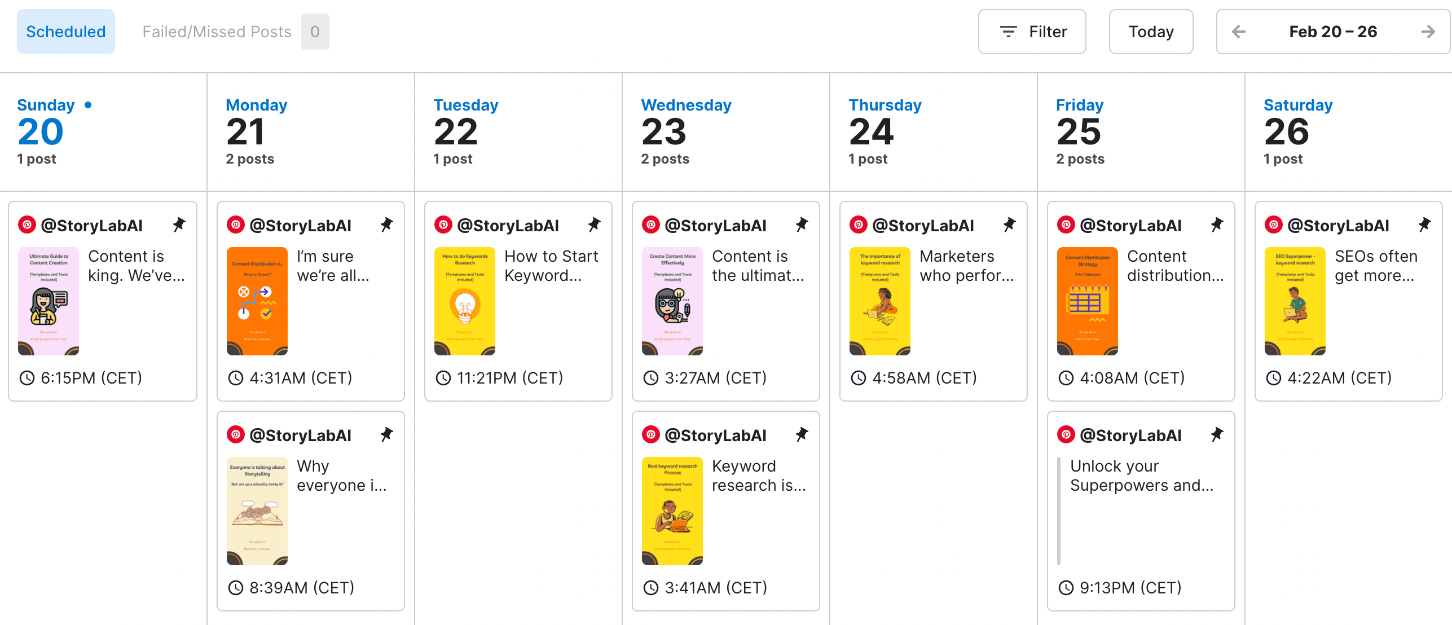Click the Pinterest logo on Thursday's post

[x=858, y=225]
